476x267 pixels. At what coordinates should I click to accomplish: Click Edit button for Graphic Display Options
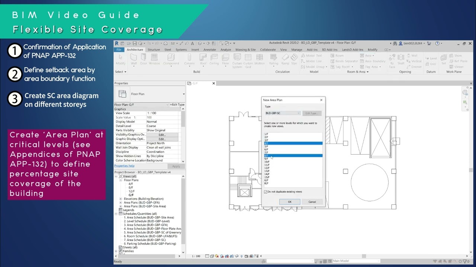(162, 139)
